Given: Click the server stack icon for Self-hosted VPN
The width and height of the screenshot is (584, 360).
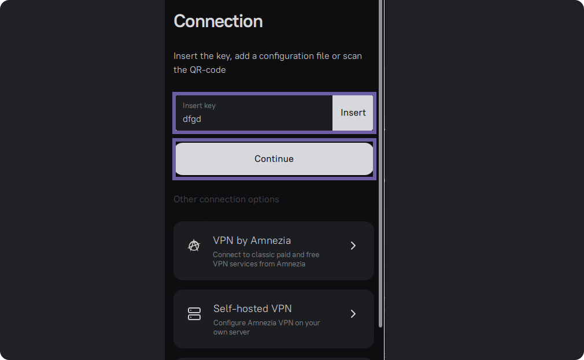Looking at the screenshot, I should click(194, 313).
